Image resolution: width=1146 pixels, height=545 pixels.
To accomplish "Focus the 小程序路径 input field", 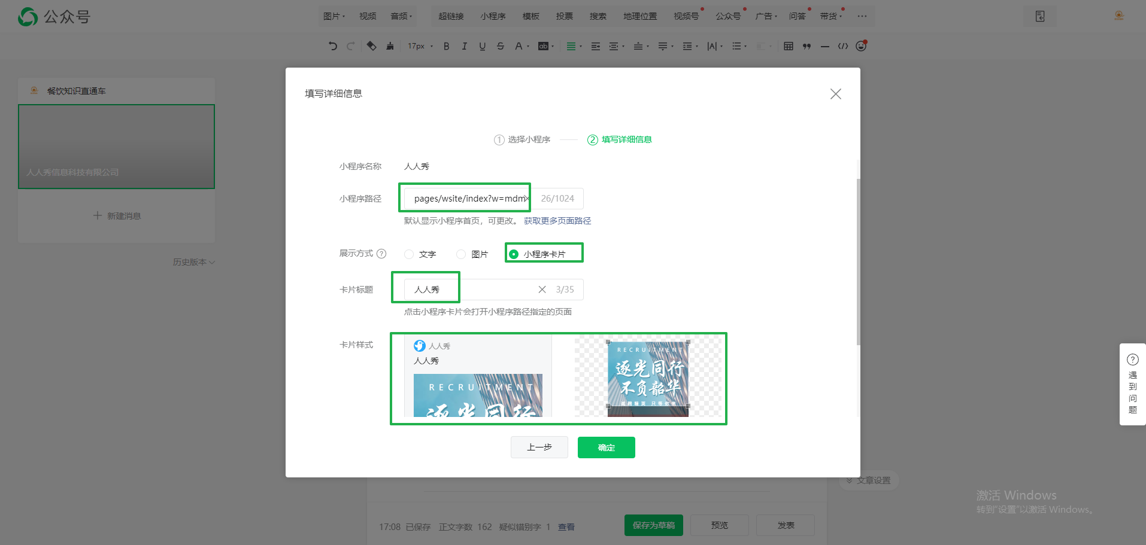I will click(493, 199).
